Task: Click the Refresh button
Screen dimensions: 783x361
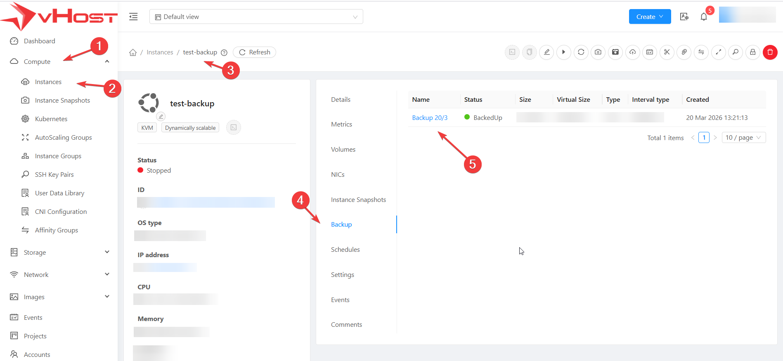Action: click(x=255, y=52)
